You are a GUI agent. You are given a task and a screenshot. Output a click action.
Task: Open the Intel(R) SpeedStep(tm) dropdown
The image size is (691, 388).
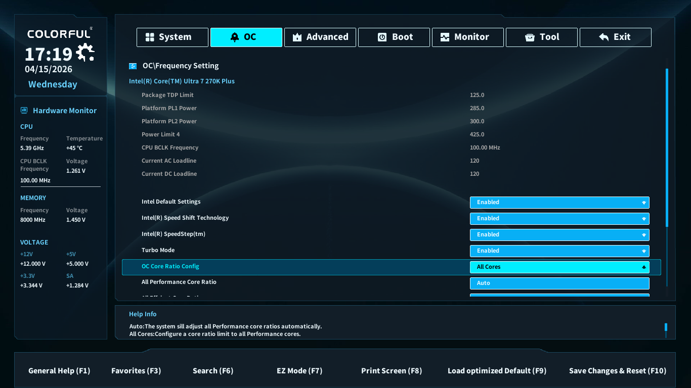click(x=559, y=235)
